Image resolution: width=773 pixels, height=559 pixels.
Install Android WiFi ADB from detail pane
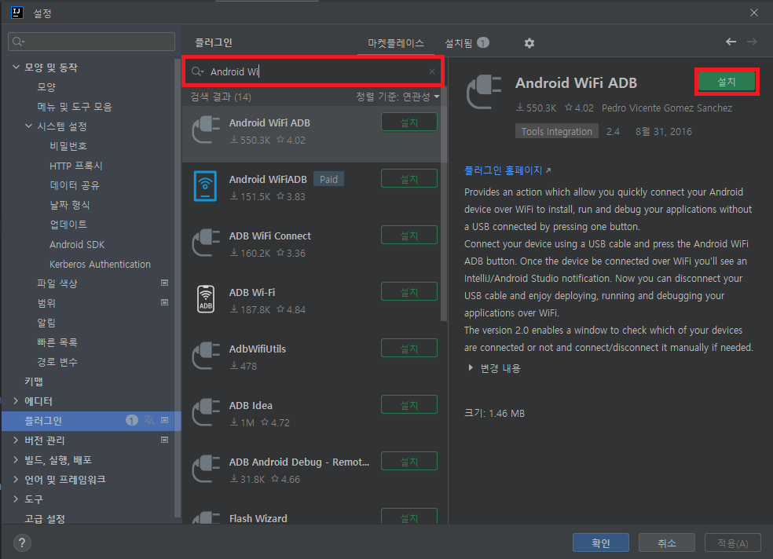726,82
